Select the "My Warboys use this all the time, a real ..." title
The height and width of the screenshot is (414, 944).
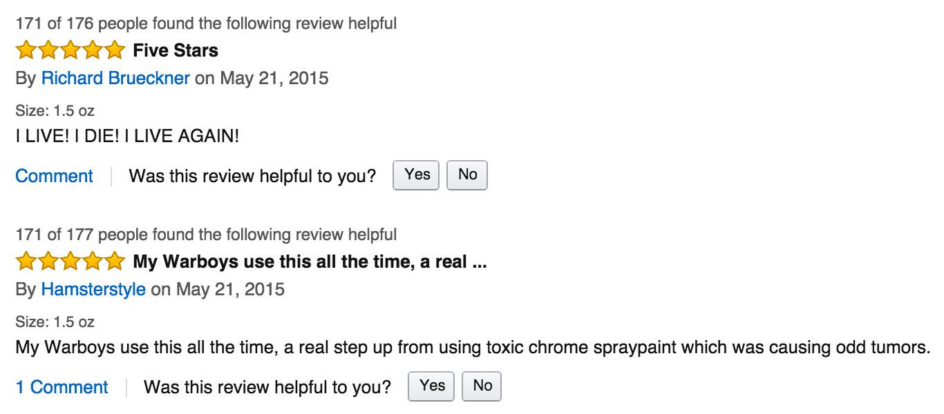click(310, 262)
